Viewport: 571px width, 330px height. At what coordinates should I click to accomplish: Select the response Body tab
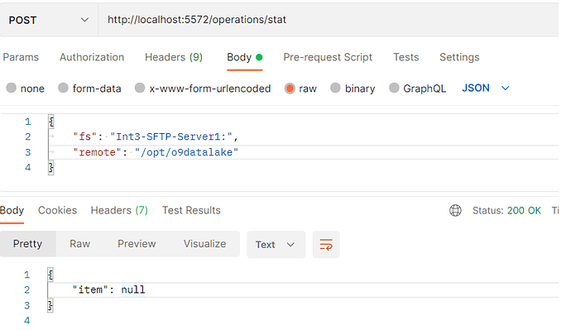[12, 210]
